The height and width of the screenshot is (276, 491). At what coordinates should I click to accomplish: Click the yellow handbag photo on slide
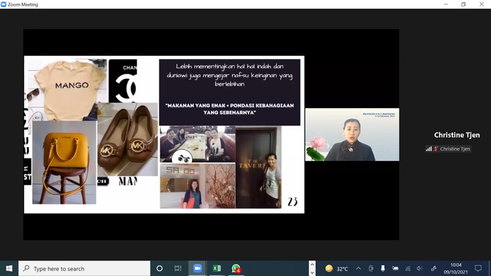click(64, 163)
